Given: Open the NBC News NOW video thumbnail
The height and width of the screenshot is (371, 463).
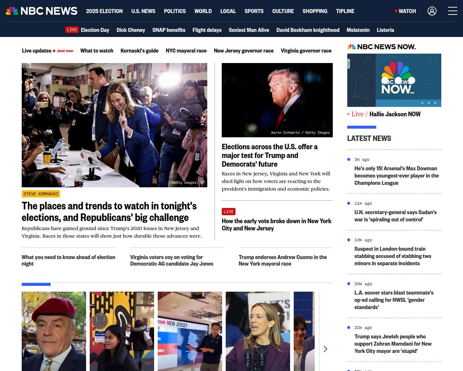Looking at the screenshot, I should tap(394, 80).
